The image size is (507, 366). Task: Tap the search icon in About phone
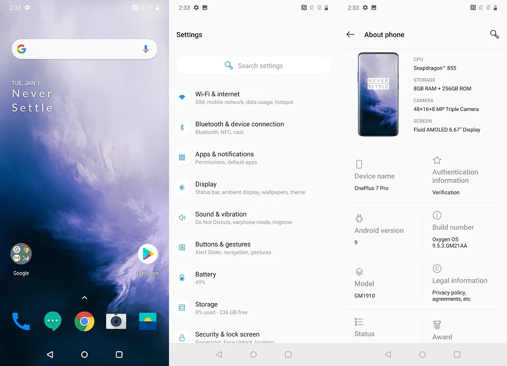494,34
